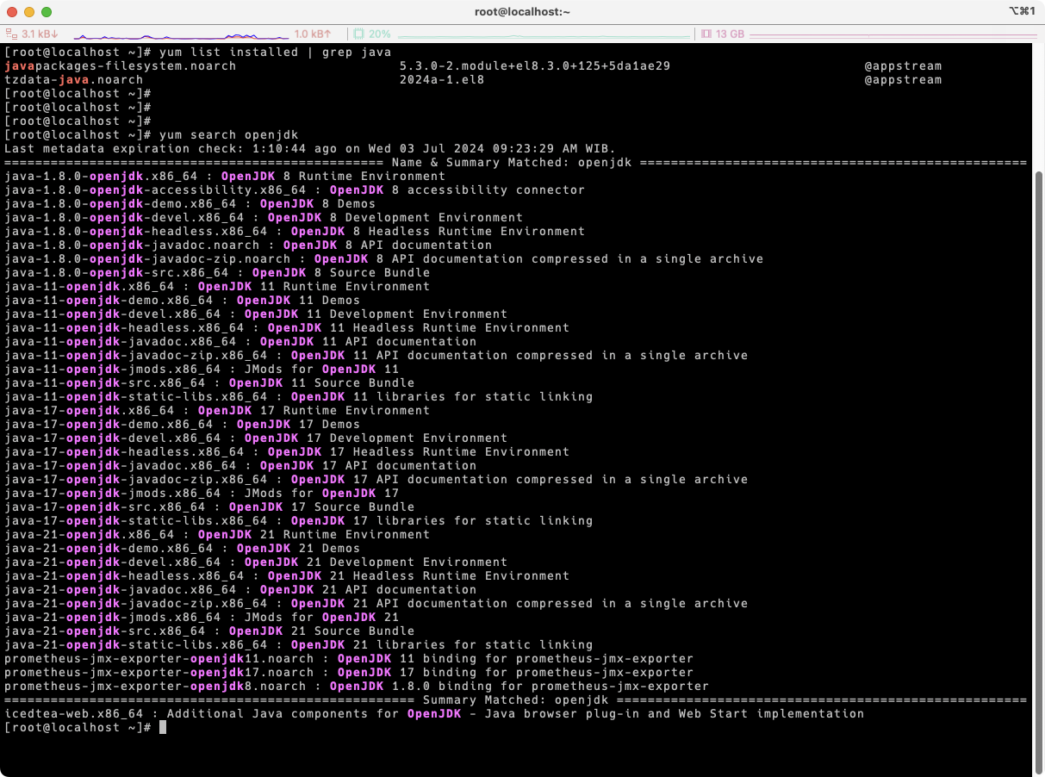Screen dimensions: 1045x777
Task: Click java-21-openjdk-jmods.x86_64 line
Action: point(201,617)
